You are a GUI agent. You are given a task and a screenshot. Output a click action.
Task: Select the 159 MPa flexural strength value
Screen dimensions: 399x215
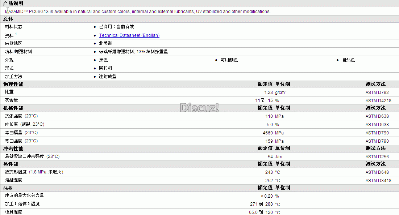tap(275, 141)
